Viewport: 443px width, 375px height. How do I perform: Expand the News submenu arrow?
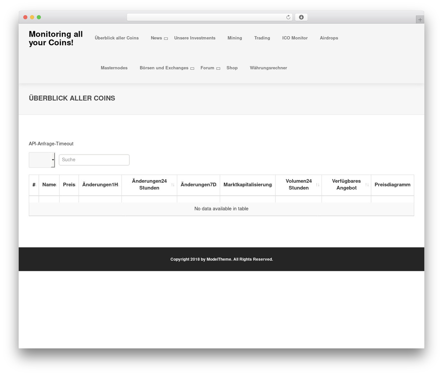click(x=166, y=38)
